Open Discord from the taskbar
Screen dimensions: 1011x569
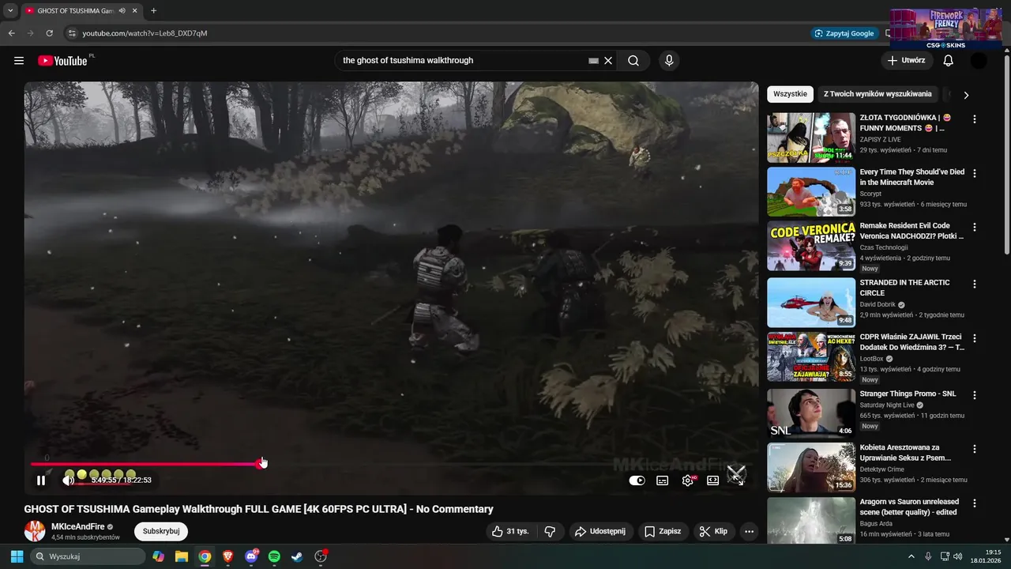coord(251,556)
